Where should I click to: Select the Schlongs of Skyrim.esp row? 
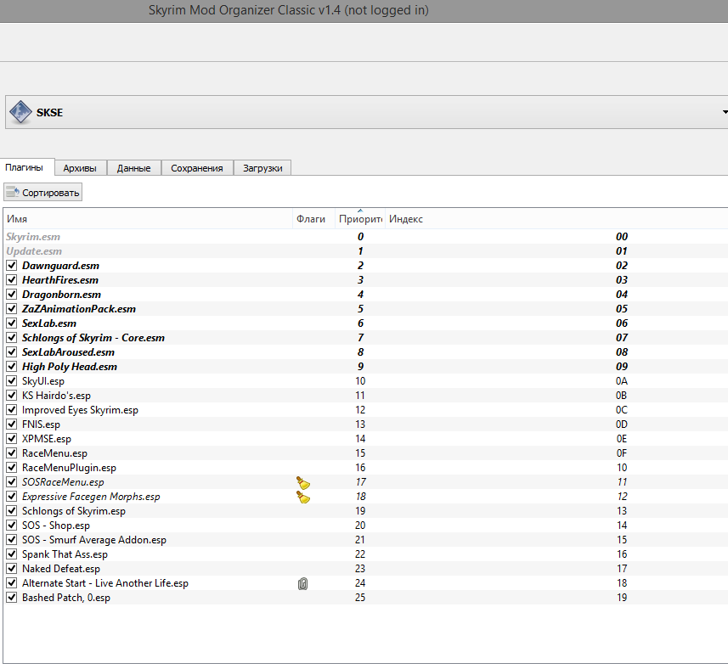click(x=365, y=511)
